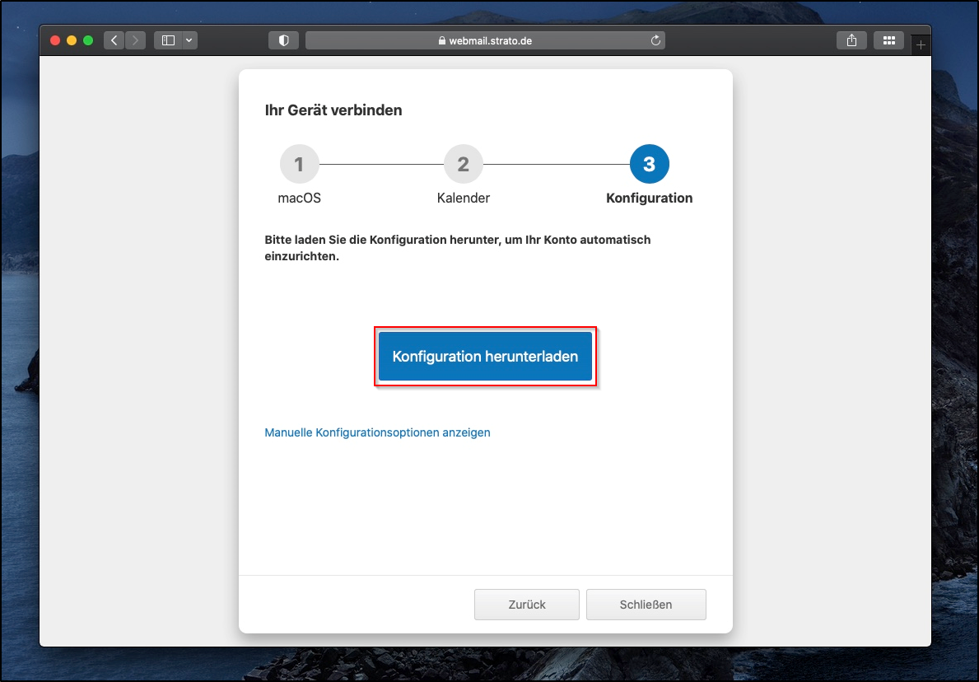Click the lock icon in address bar

(442, 40)
